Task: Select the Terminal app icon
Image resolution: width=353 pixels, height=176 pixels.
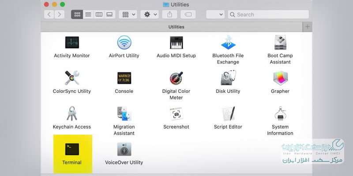Action: [x=72, y=149]
